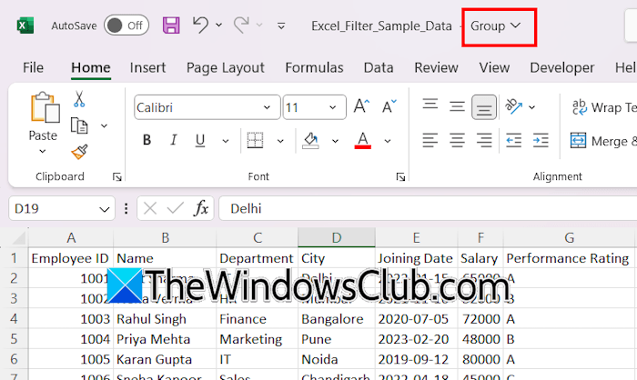Image resolution: width=637 pixels, height=380 pixels.
Task: Decrease indent icon
Action: tap(513, 141)
